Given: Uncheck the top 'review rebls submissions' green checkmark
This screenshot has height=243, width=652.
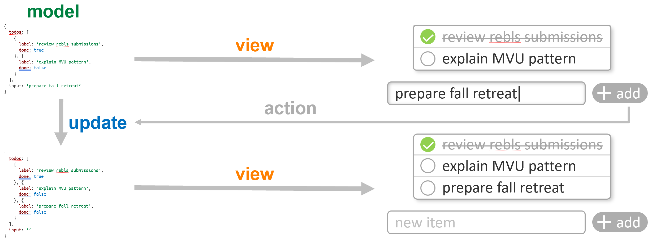Looking at the screenshot, I should click(x=428, y=37).
